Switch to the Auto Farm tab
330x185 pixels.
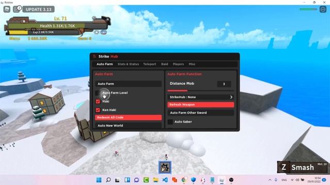tap(105, 64)
